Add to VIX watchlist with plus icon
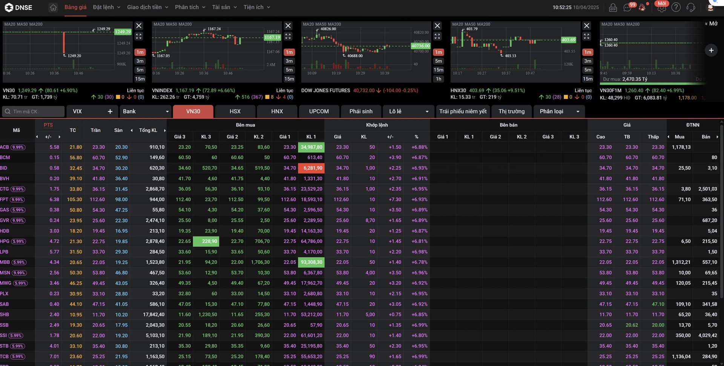The image size is (724, 366). click(110, 111)
